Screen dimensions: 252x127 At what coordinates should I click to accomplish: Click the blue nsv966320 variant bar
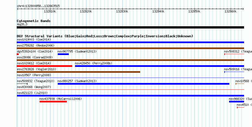coord(237,102)
